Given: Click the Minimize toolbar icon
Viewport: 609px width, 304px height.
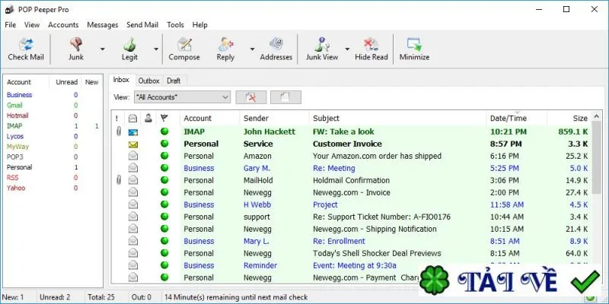Looking at the screenshot, I should click(x=414, y=45).
